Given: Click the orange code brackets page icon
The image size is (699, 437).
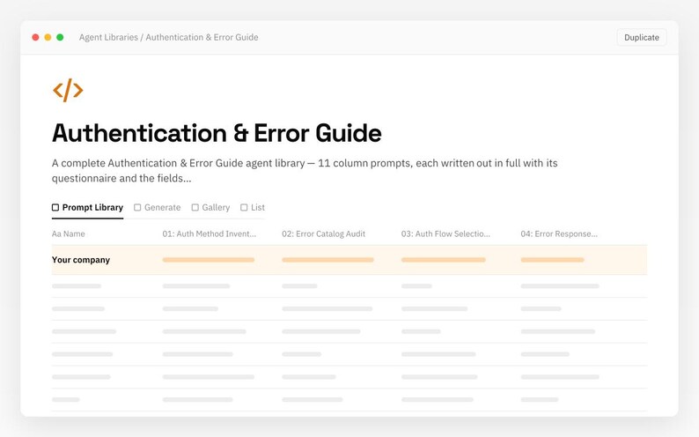Looking at the screenshot, I should [x=68, y=90].
